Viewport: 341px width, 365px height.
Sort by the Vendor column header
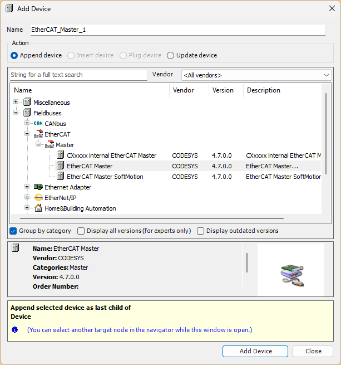pyautogui.click(x=189, y=90)
